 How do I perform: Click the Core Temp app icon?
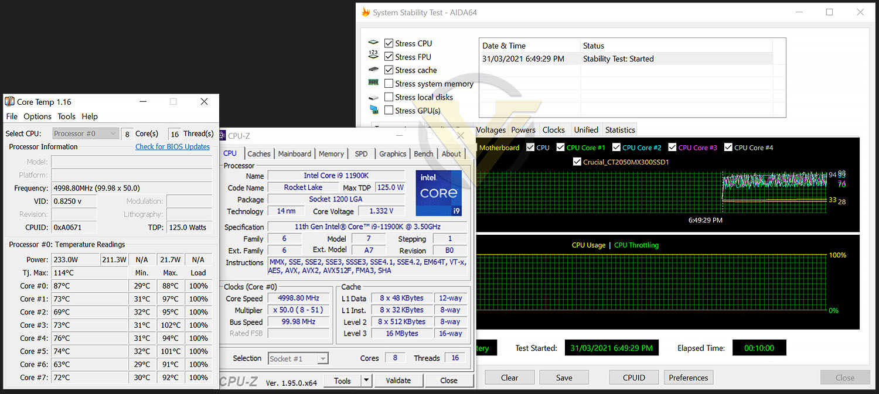click(x=9, y=102)
